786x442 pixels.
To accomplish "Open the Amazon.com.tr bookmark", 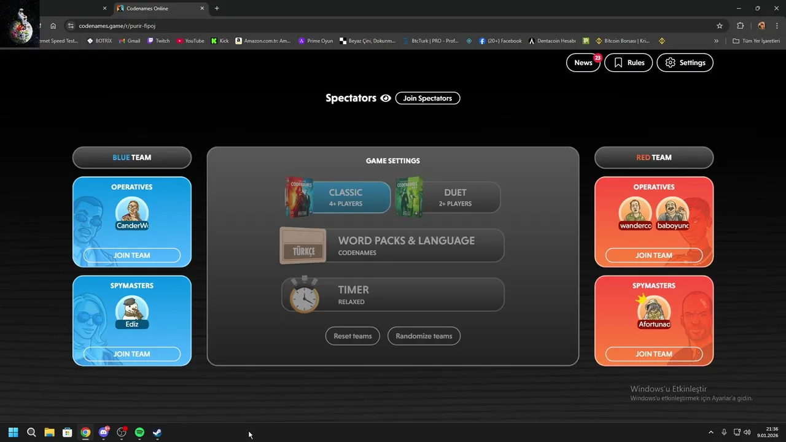I will point(263,41).
